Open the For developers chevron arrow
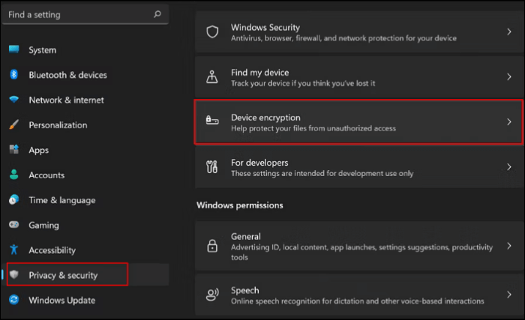The image size is (525, 320). click(x=509, y=167)
